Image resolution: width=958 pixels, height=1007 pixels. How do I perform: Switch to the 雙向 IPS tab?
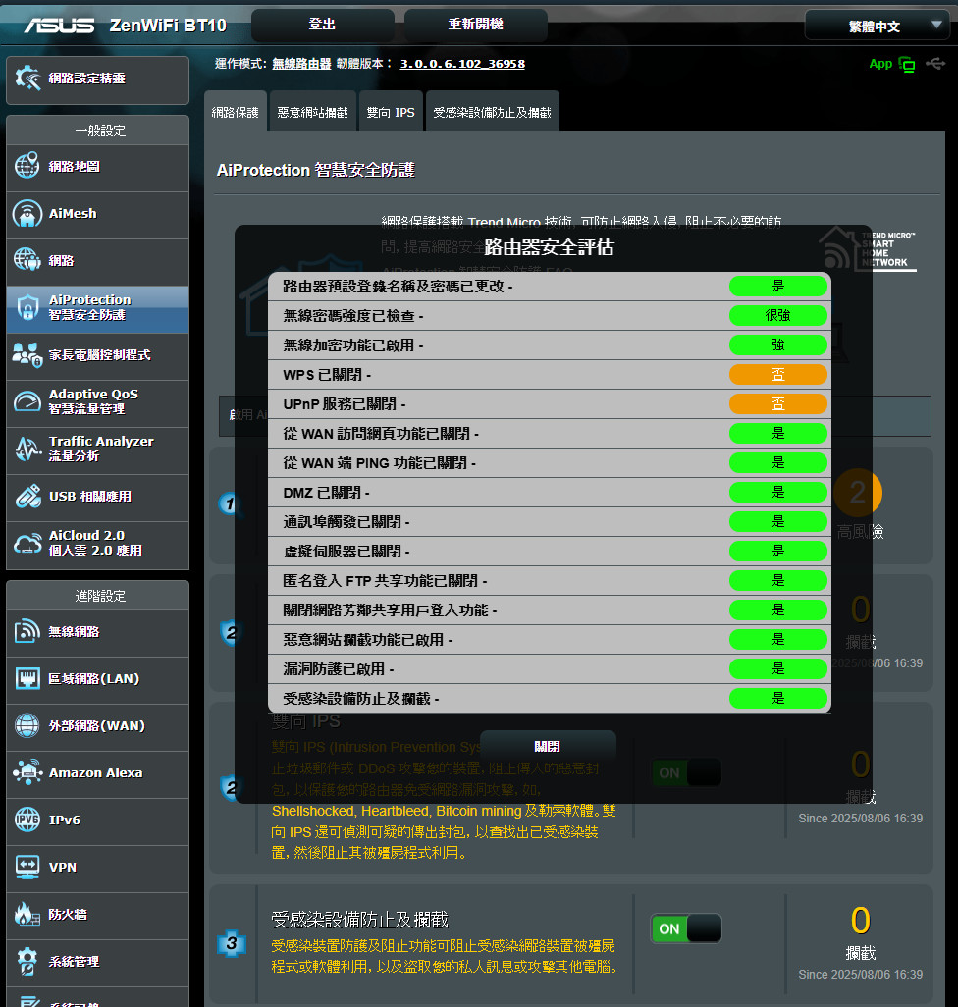tap(391, 113)
